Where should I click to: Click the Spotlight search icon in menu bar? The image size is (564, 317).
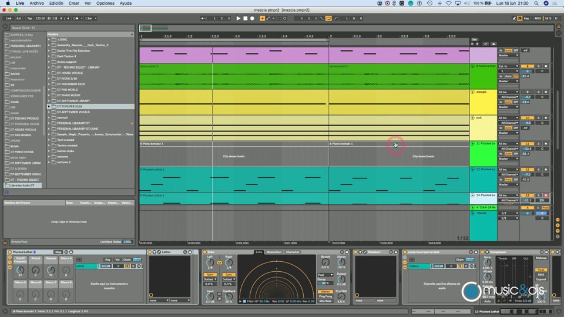point(536,4)
